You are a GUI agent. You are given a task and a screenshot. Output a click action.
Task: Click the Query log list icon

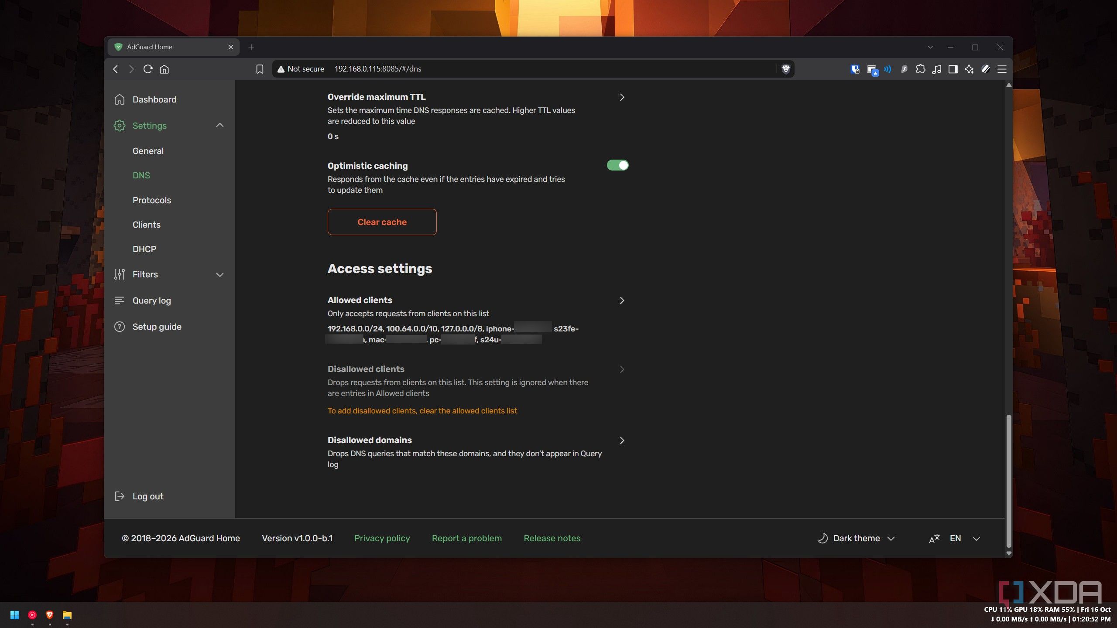tap(120, 300)
